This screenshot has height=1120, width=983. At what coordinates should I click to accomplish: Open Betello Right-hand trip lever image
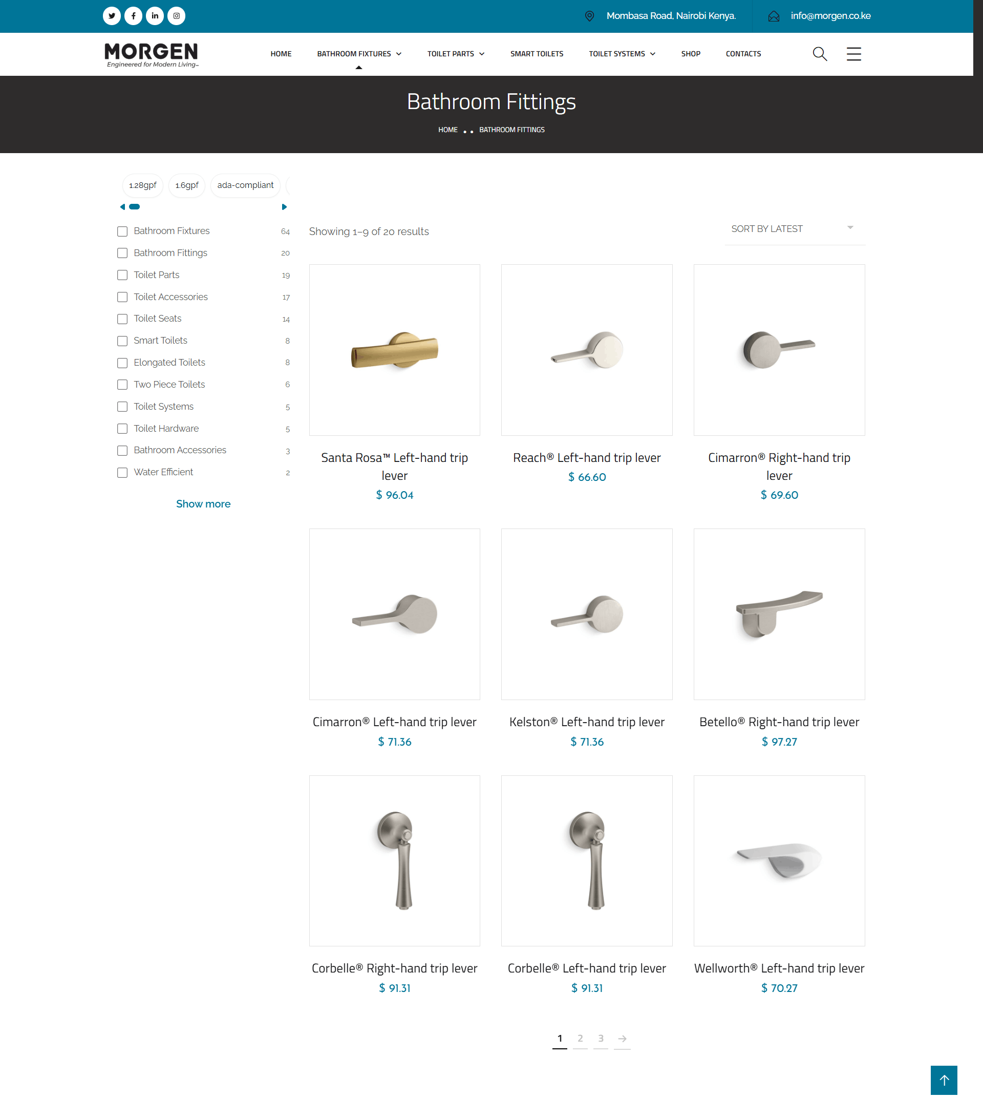[779, 614]
